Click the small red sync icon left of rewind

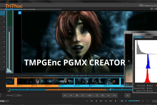click(87, 101)
